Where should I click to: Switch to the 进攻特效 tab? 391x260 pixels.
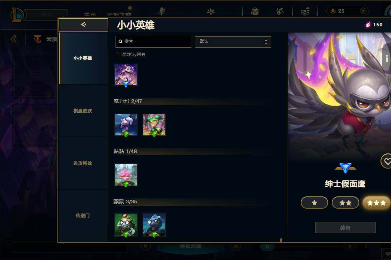tap(83, 163)
